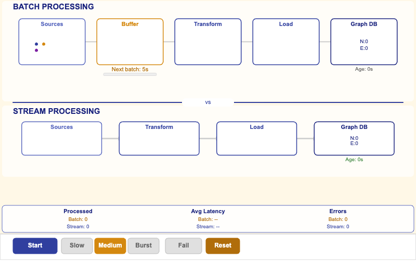416x261 pixels.
Task: Click the Avg Latency stats panel
Action: pyautogui.click(x=208, y=219)
